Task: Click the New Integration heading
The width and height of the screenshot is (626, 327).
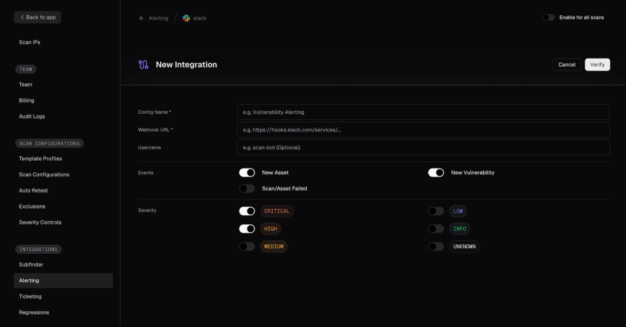Action: click(x=186, y=64)
